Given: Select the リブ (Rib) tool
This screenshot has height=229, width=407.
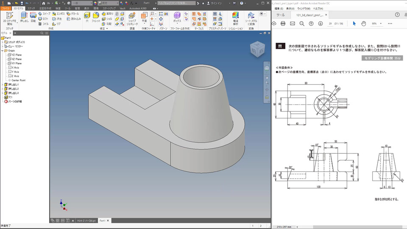Looking at the screenshot, I should pos(56,24).
